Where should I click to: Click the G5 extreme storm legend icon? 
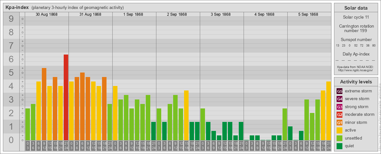pyautogui.click(x=339, y=91)
